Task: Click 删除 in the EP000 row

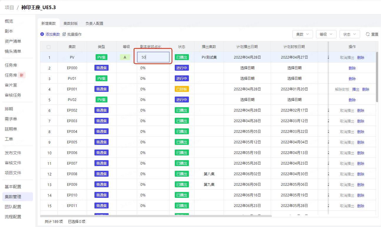Action: coord(352,68)
